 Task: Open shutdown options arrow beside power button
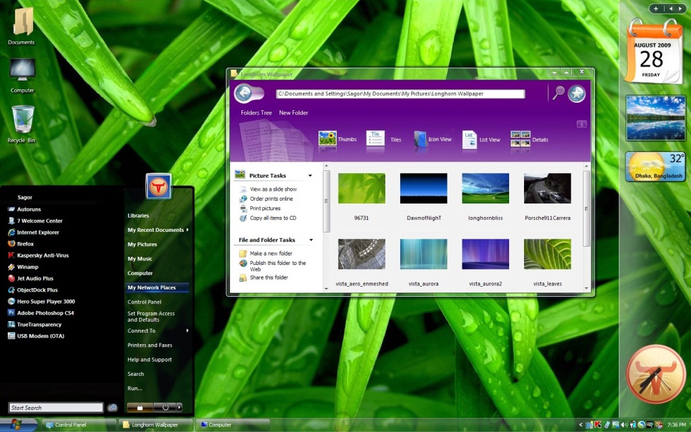click(179, 407)
